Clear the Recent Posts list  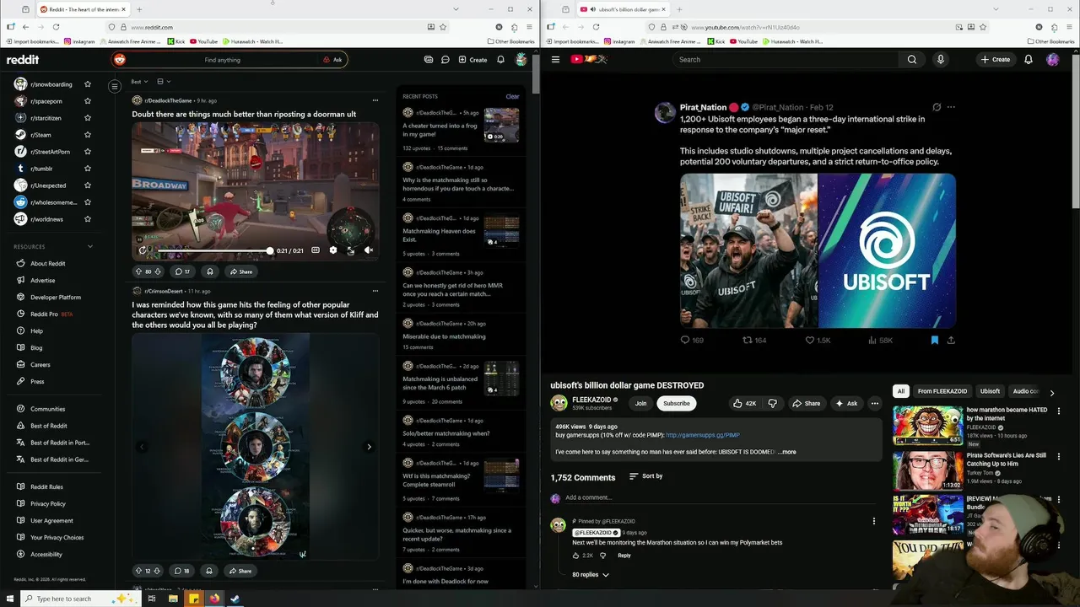512,96
